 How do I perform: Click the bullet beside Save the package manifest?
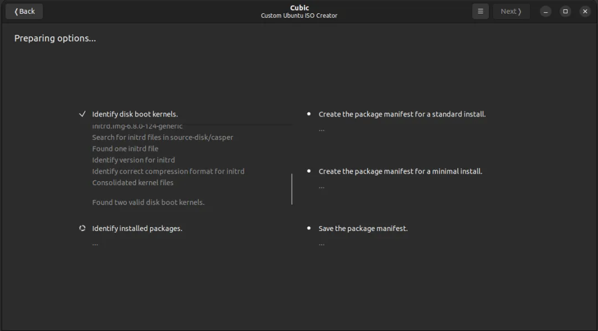pyautogui.click(x=308, y=228)
